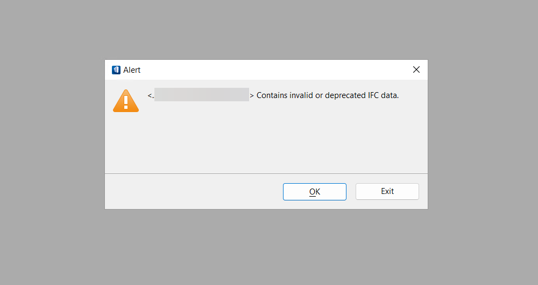Click the closing angle bracket after the file name
Viewport: 538px width, 285px height.
[x=252, y=95]
